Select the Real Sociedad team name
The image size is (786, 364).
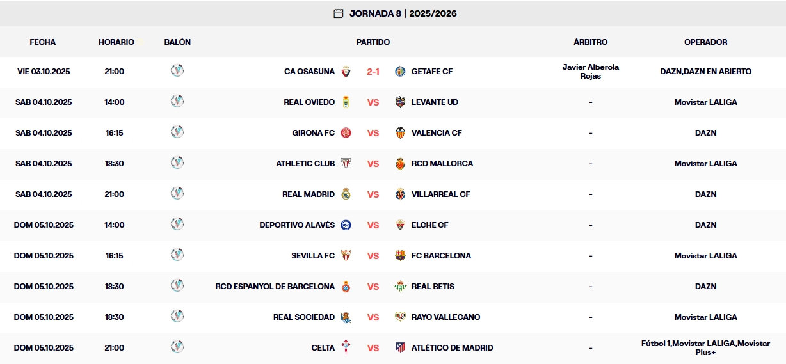(x=304, y=317)
